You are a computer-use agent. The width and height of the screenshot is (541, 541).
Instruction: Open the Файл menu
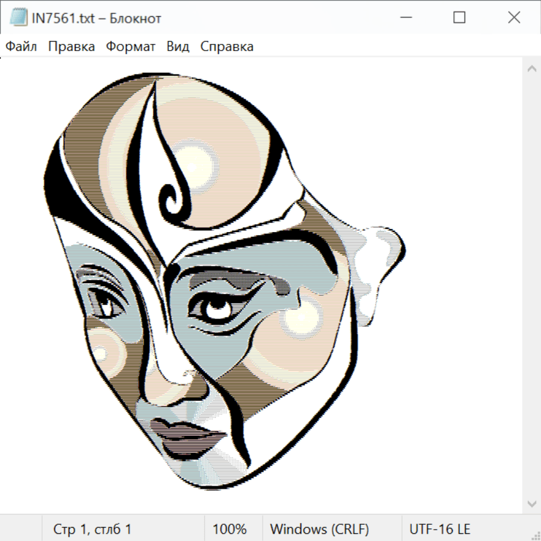pos(22,47)
